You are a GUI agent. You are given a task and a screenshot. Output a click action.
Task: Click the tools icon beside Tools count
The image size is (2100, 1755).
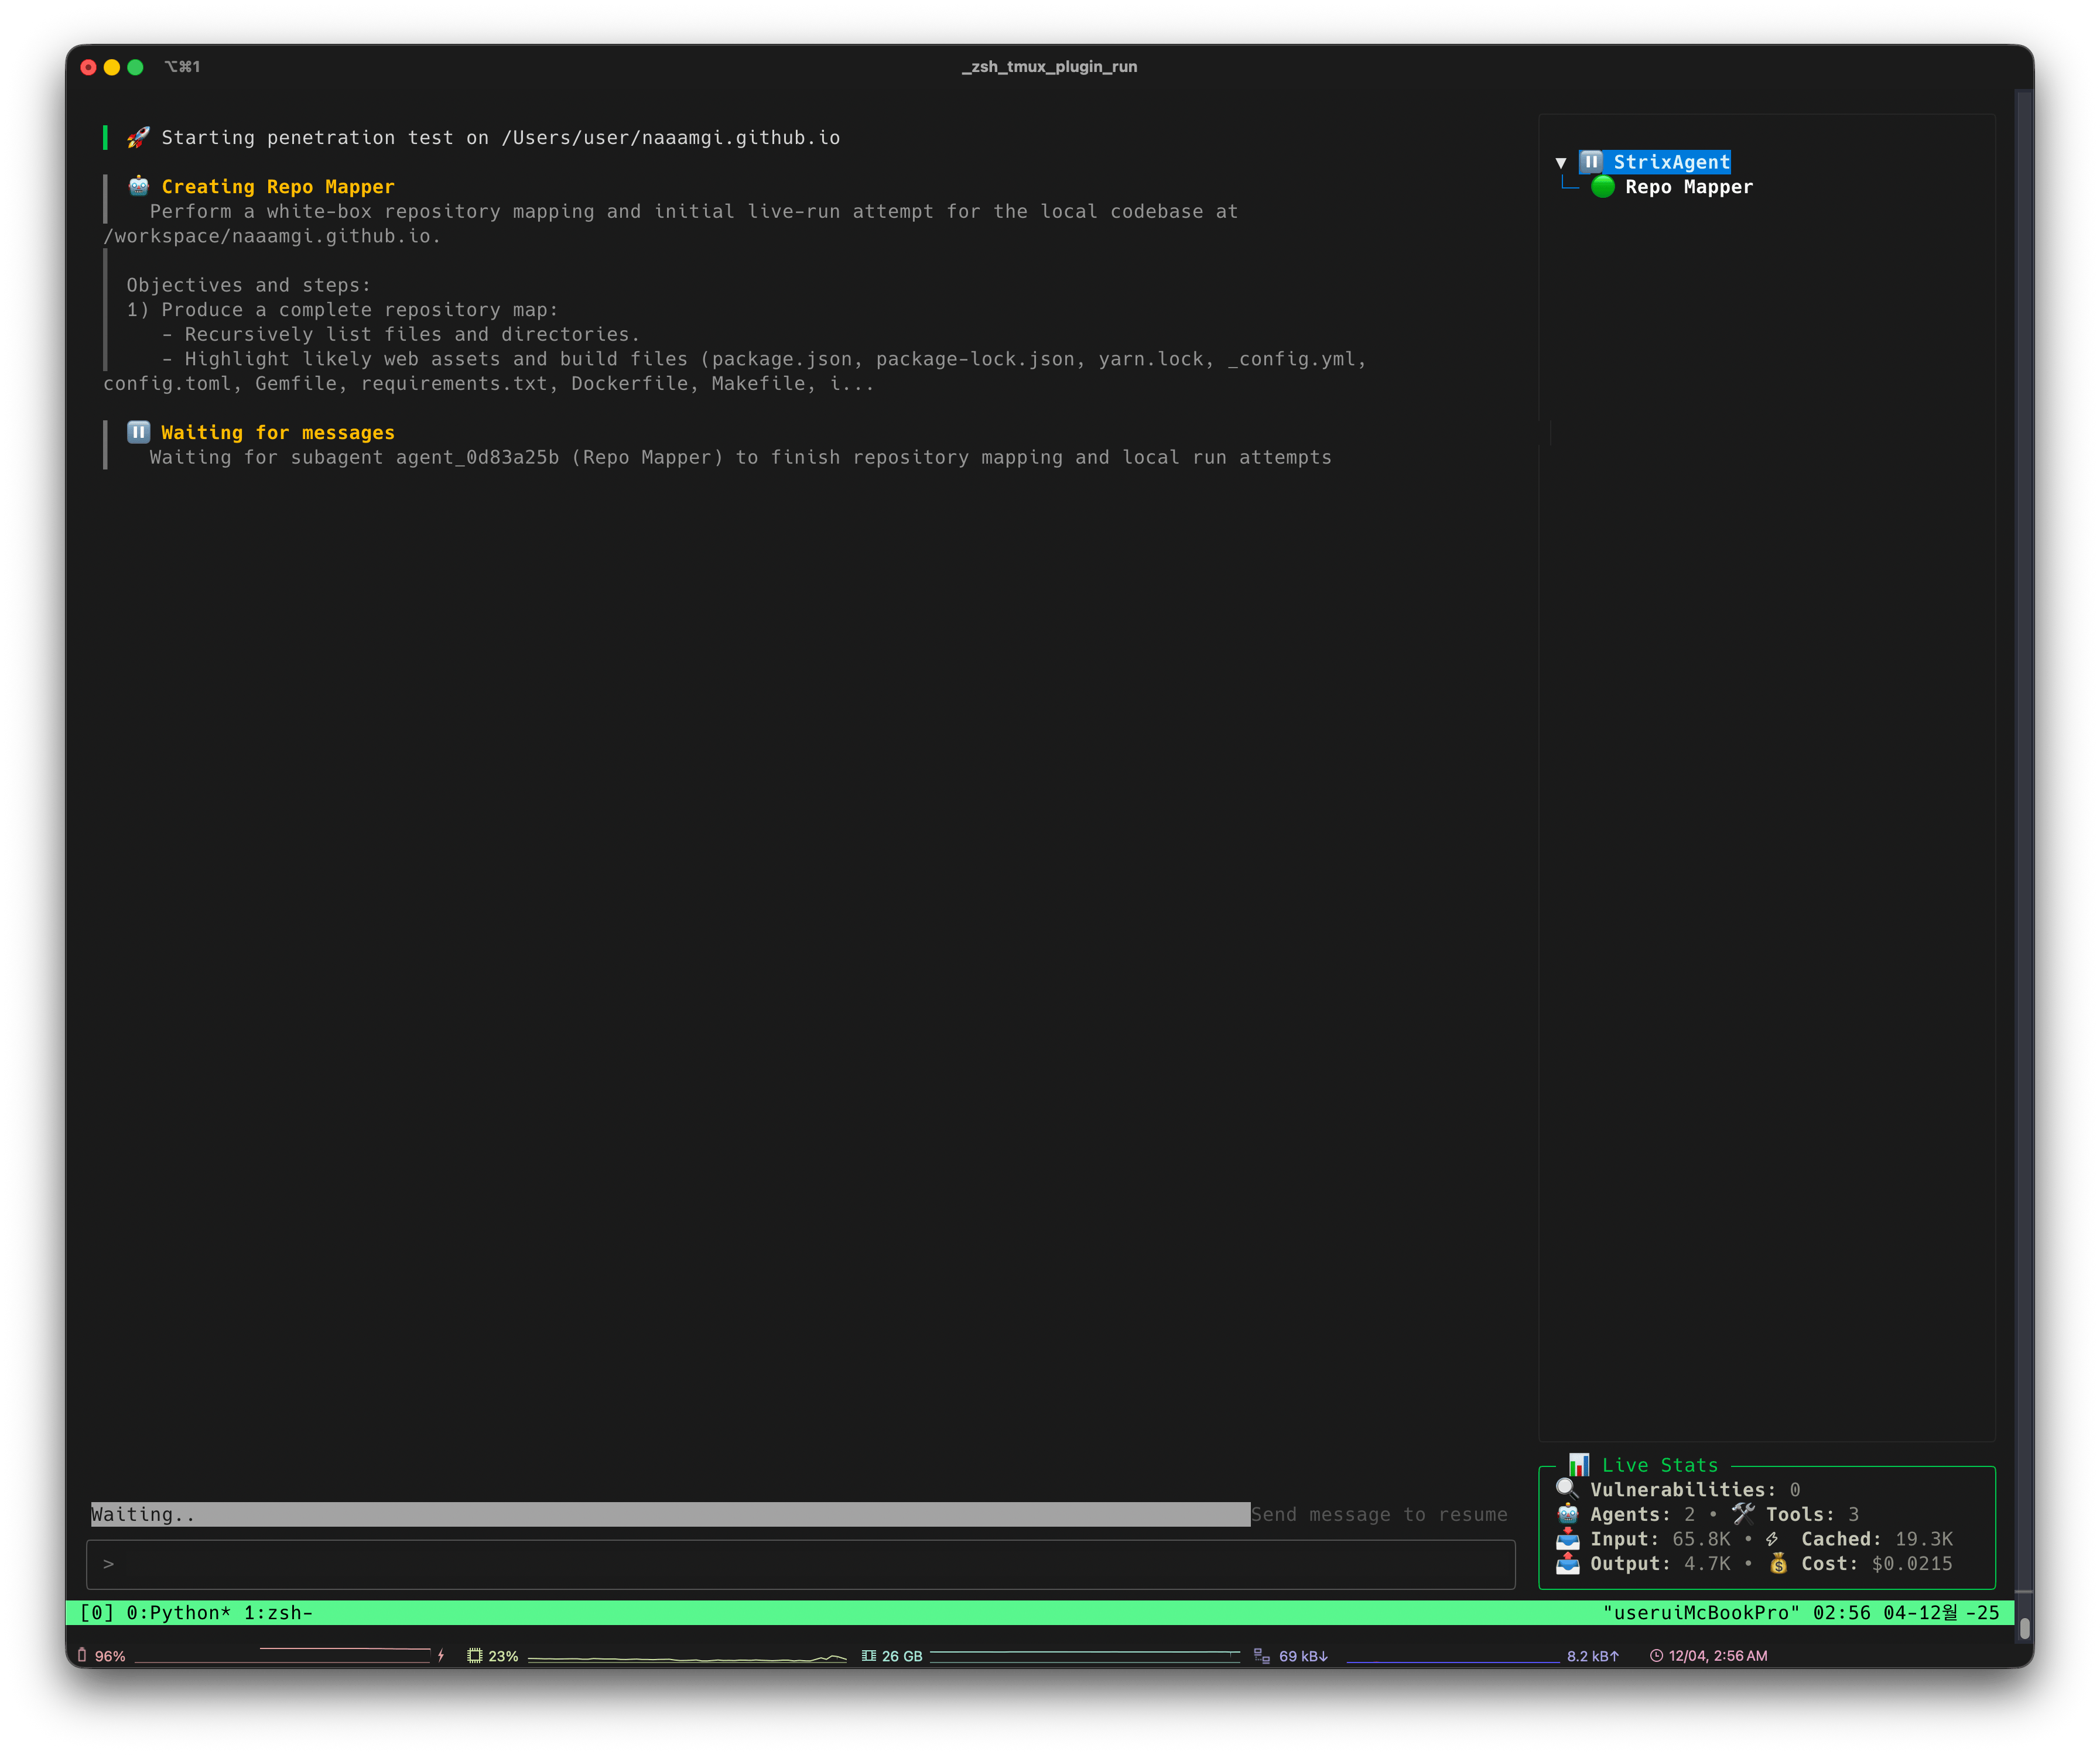point(1743,1514)
